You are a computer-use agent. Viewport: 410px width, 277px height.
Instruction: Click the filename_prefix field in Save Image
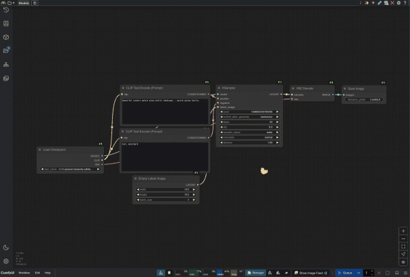point(364,100)
